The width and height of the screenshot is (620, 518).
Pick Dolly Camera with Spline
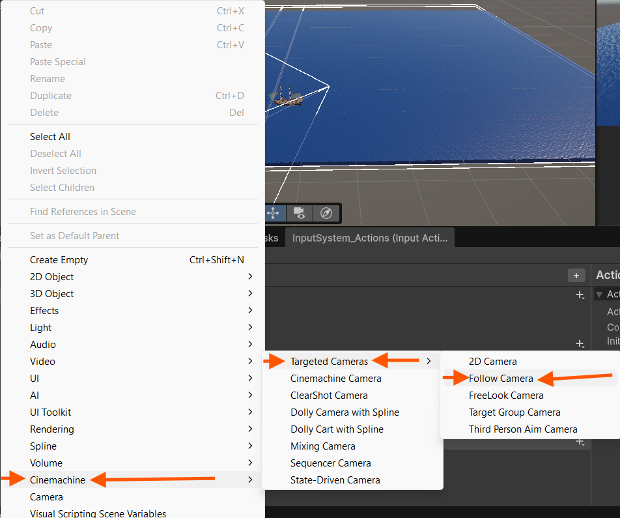click(345, 412)
